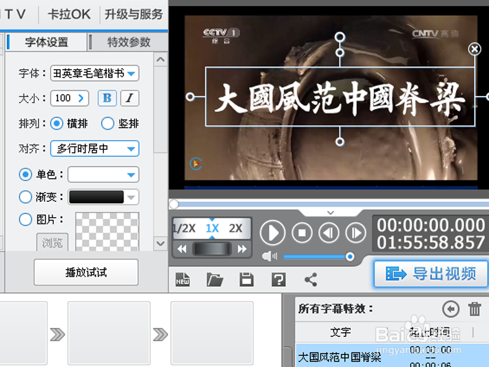Open the 升级与服务 menu tab
489x367 pixels.
click(133, 14)
